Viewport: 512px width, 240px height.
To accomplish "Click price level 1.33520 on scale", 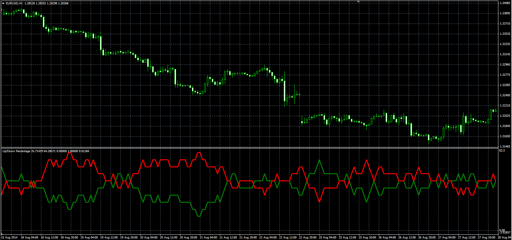I will tap(505, 34).
